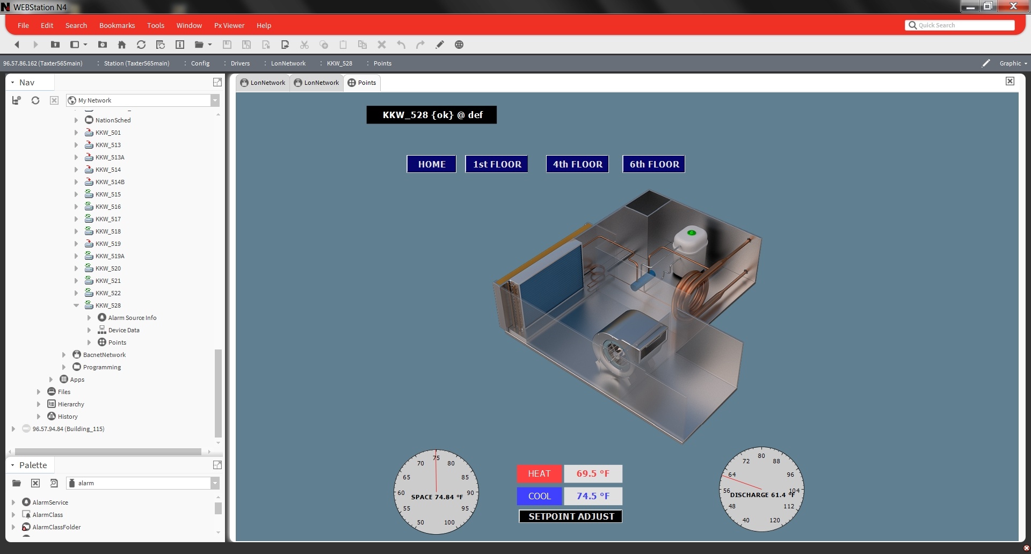Select the Device Data tree item
This screenshot has height=554, width=1031.
124,330
